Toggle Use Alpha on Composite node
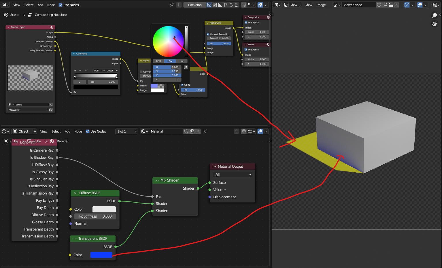Screen dimensions: 442x268 pos(246,22)
